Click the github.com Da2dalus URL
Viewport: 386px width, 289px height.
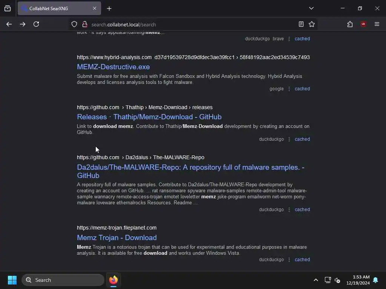(141, 157)
